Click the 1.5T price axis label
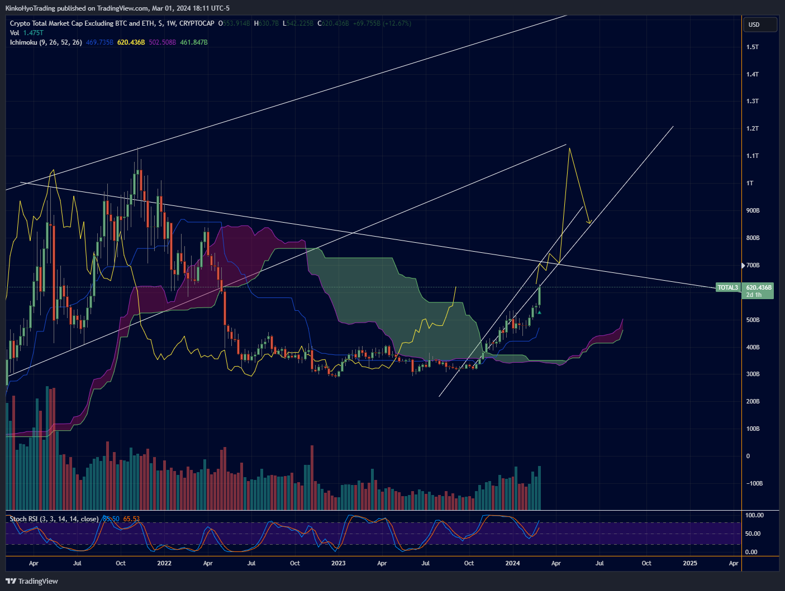This screenshot has width=785, height=591. (753, 47)
